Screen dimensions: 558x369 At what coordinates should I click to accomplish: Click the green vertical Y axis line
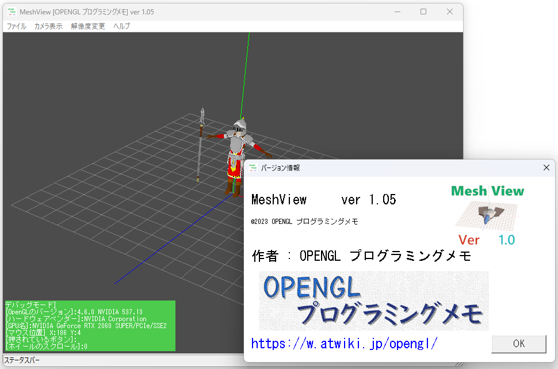(x=245, y=75)
